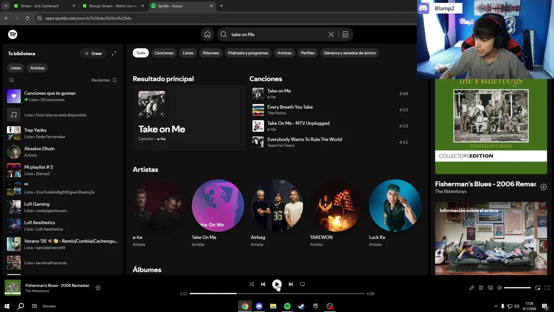Viewport: 554px width, 312px height.
Task: Filter library by Artistas chip
Action: (x=37, y=68)
